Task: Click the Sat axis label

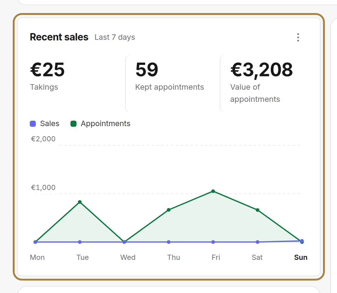Action: tap(257, 257)
